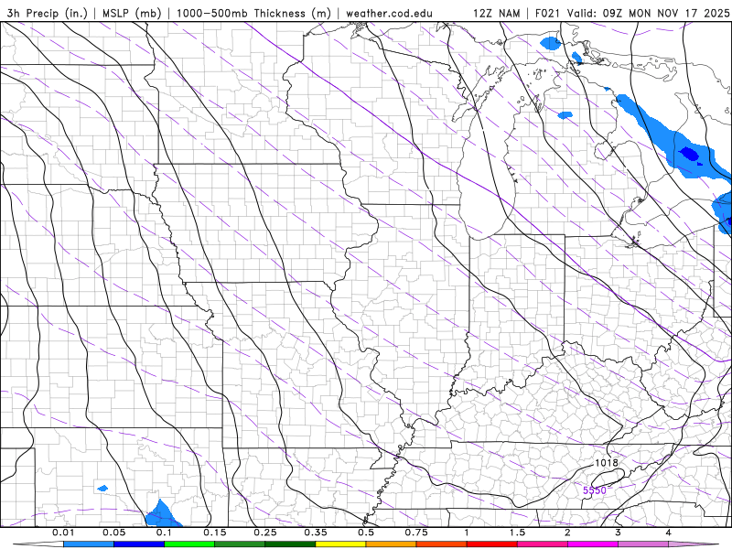Click the legend value 0.35
732x549 pixels.
pos(316,533)
